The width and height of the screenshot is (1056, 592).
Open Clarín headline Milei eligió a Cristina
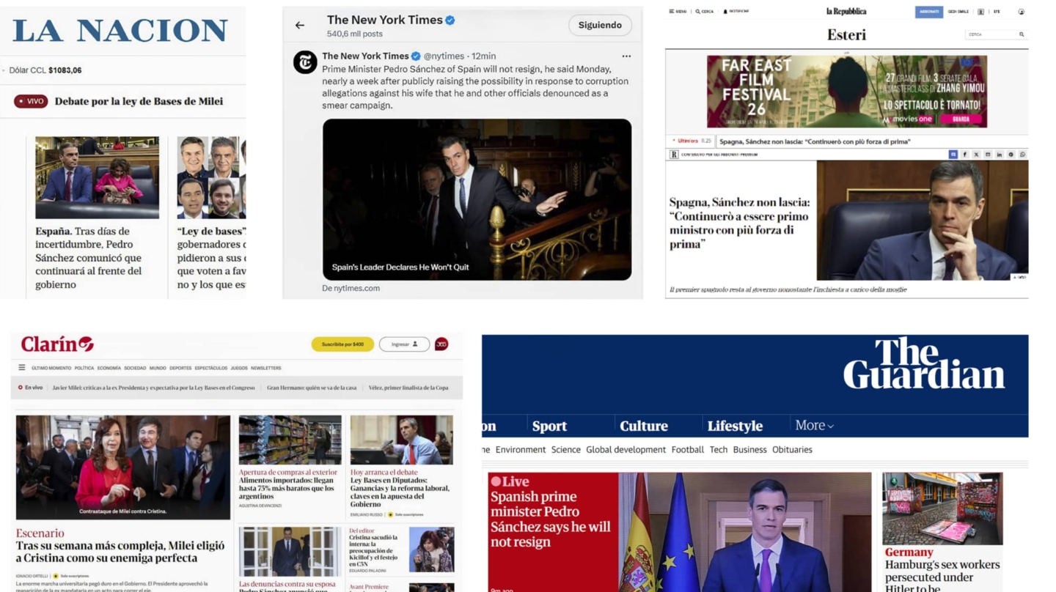[x=120, y=552]
